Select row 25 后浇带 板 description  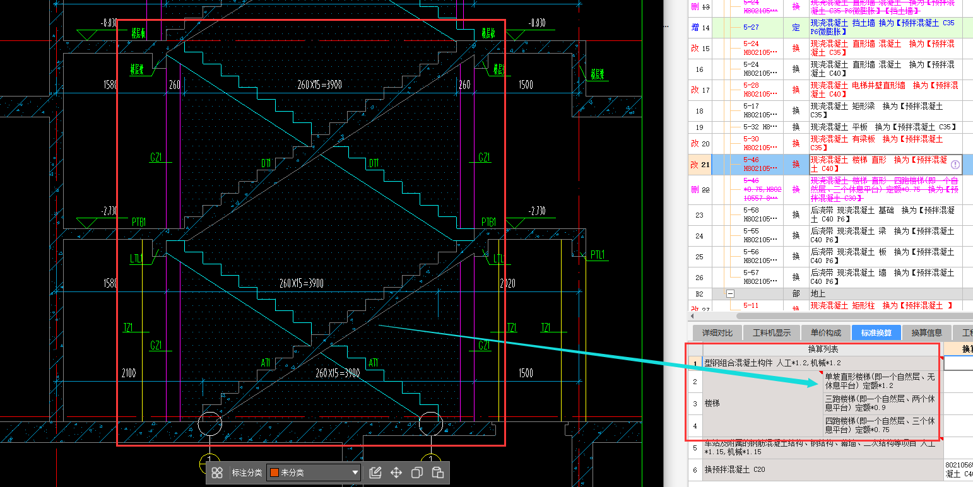click(885, 256)
